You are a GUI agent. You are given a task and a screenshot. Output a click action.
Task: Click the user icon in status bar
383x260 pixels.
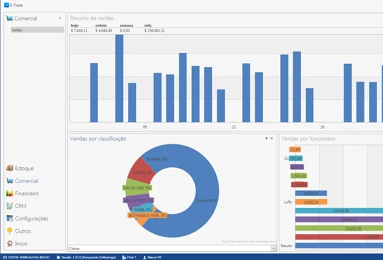coord(144,257)
